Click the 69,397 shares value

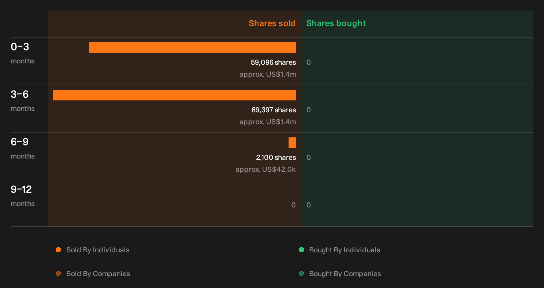(x=274, y=110)
